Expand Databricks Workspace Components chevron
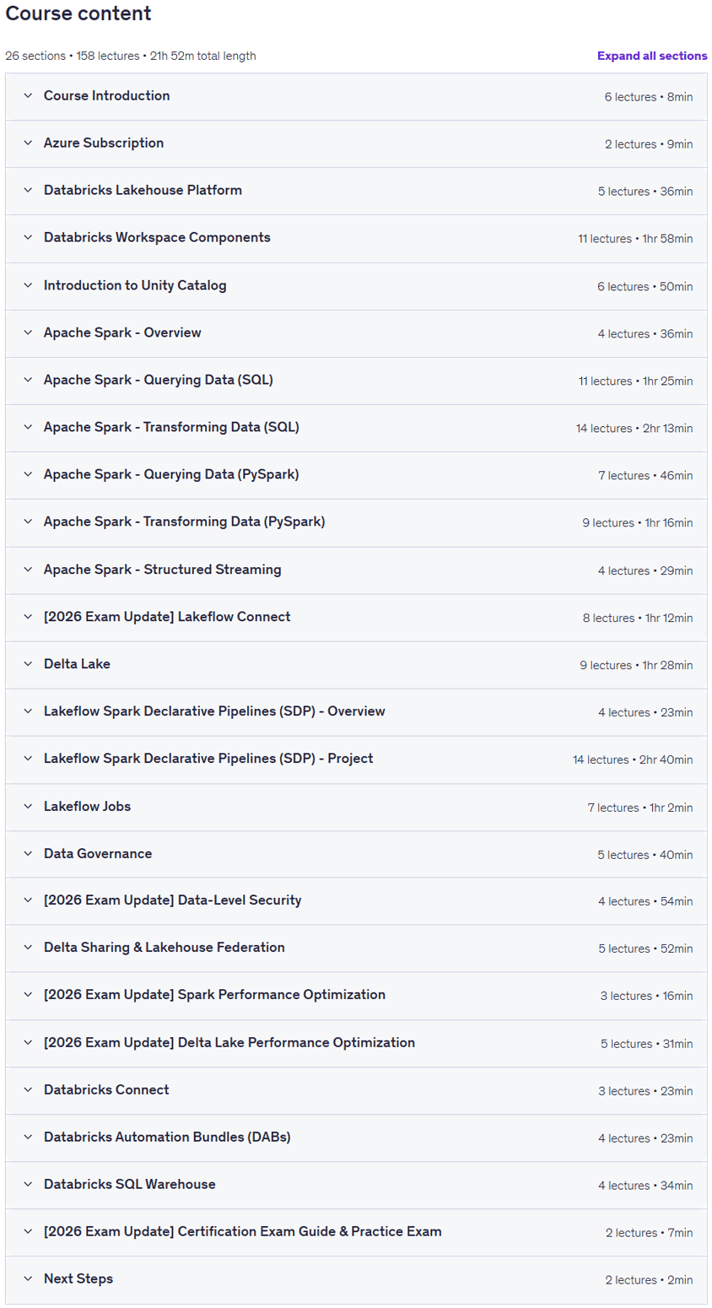The width and height of the screenshot is (712, 1308). click(x=28, y=238)
